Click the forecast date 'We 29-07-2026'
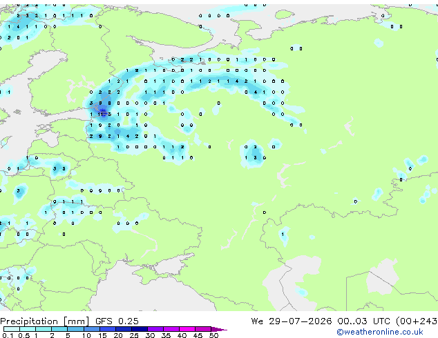This screenshot has width=438, height=338. (x=292, y=321)
